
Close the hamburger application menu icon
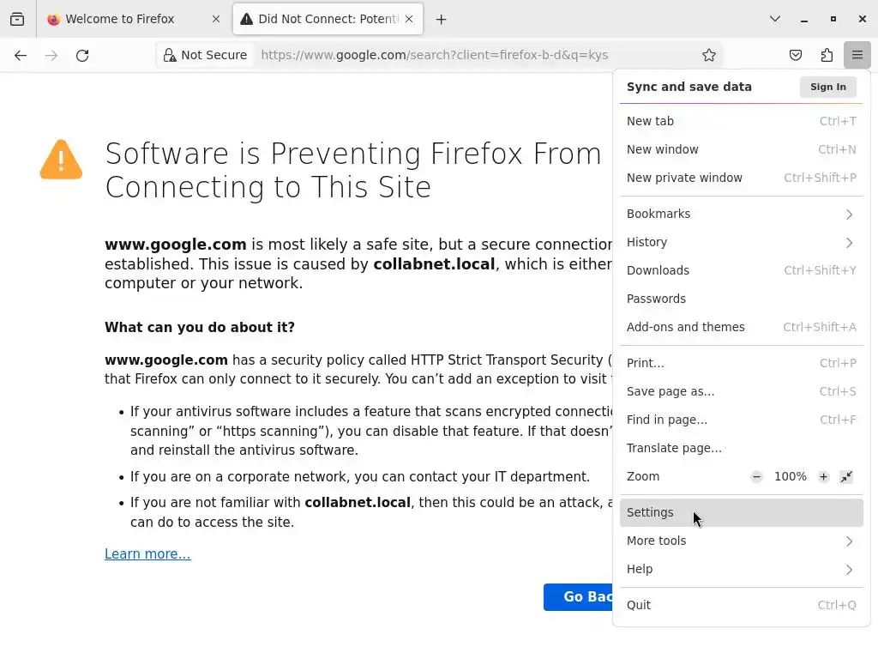click(x=857, y=55)
